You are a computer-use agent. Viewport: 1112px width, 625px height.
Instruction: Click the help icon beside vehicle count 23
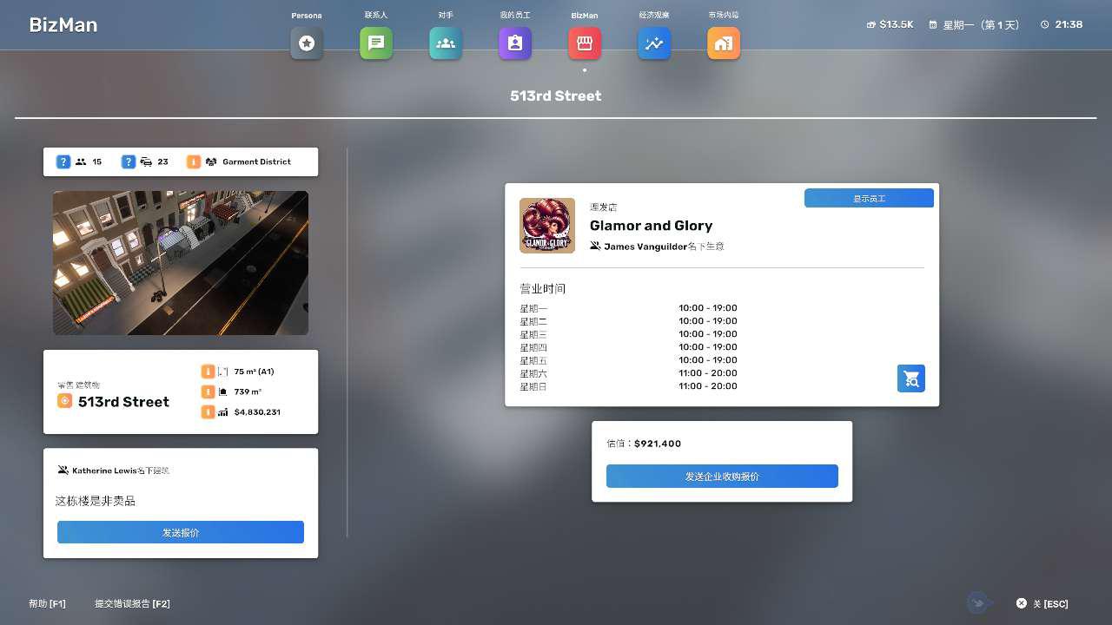pos(129,162)
